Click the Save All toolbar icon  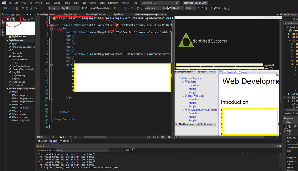coord(30,8)
